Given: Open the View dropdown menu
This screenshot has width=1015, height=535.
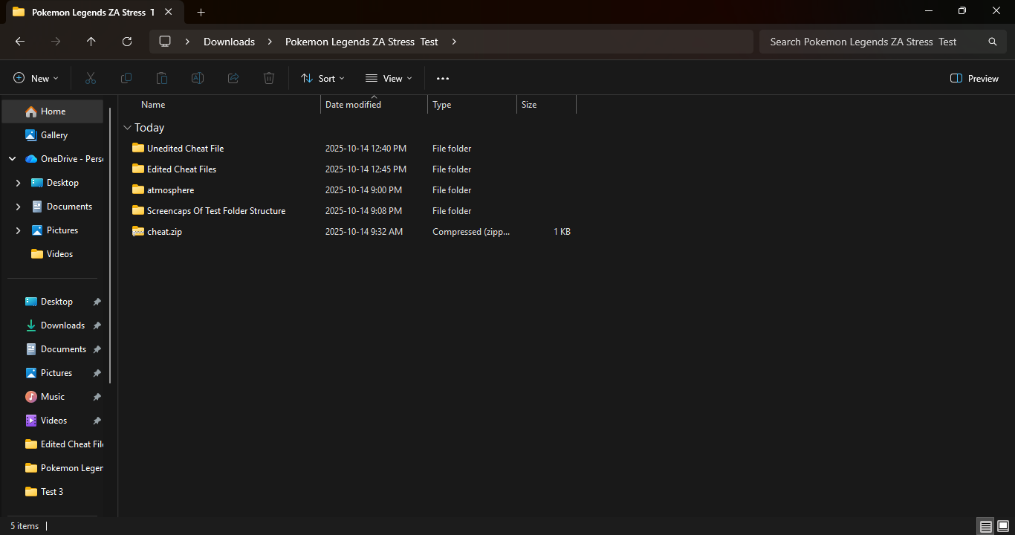Looking at the screenshot, I should click(389, 78).
